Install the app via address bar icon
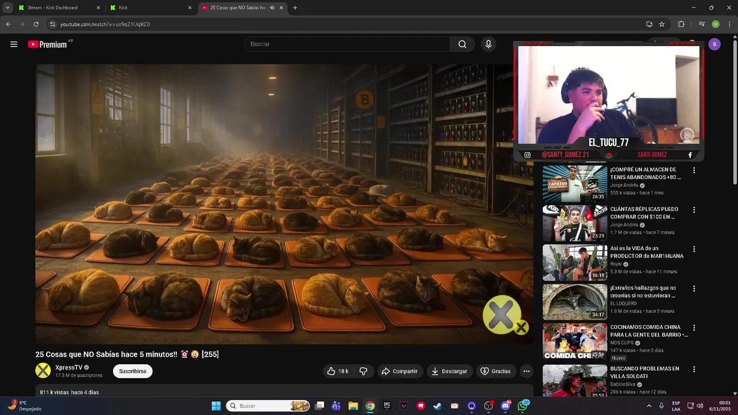Screen dimensions: 738x415 649,24
